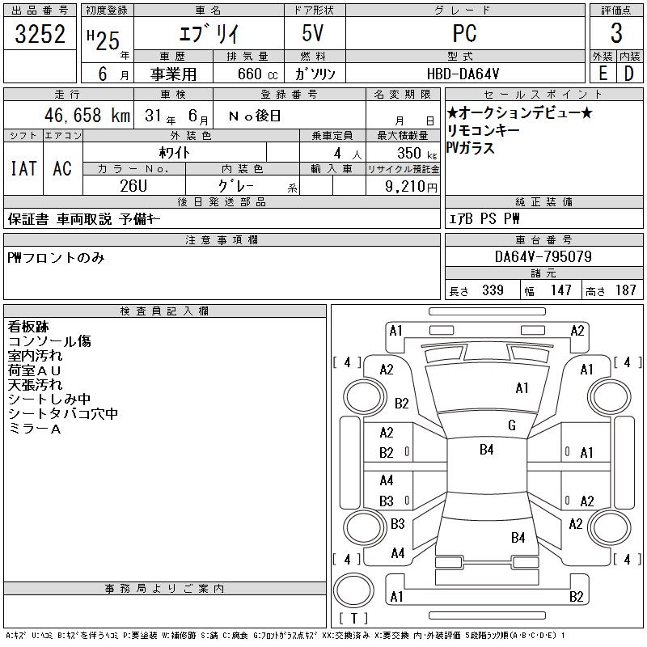Click the 看板跡 inspector note

[28, 327]
